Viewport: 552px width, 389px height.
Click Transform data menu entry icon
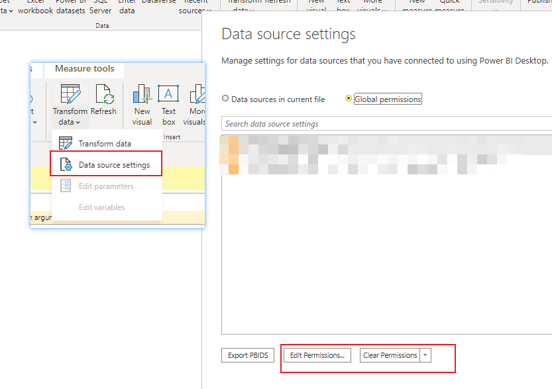tap(66, 143)
